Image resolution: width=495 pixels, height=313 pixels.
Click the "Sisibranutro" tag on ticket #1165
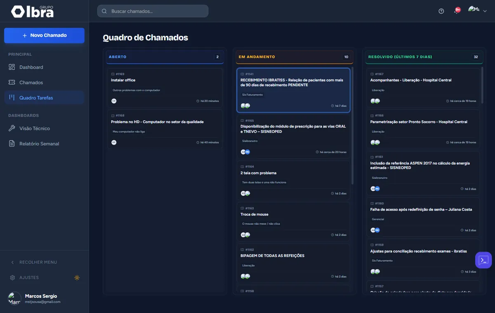[x=250, y=141]
